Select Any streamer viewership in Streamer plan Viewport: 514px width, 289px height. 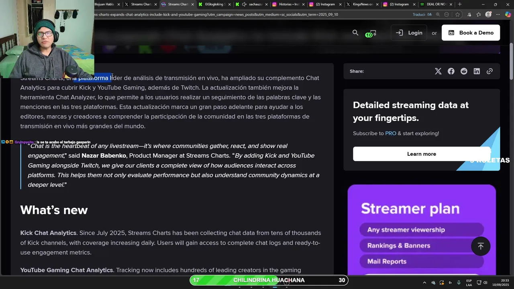(x=422, y=230)
